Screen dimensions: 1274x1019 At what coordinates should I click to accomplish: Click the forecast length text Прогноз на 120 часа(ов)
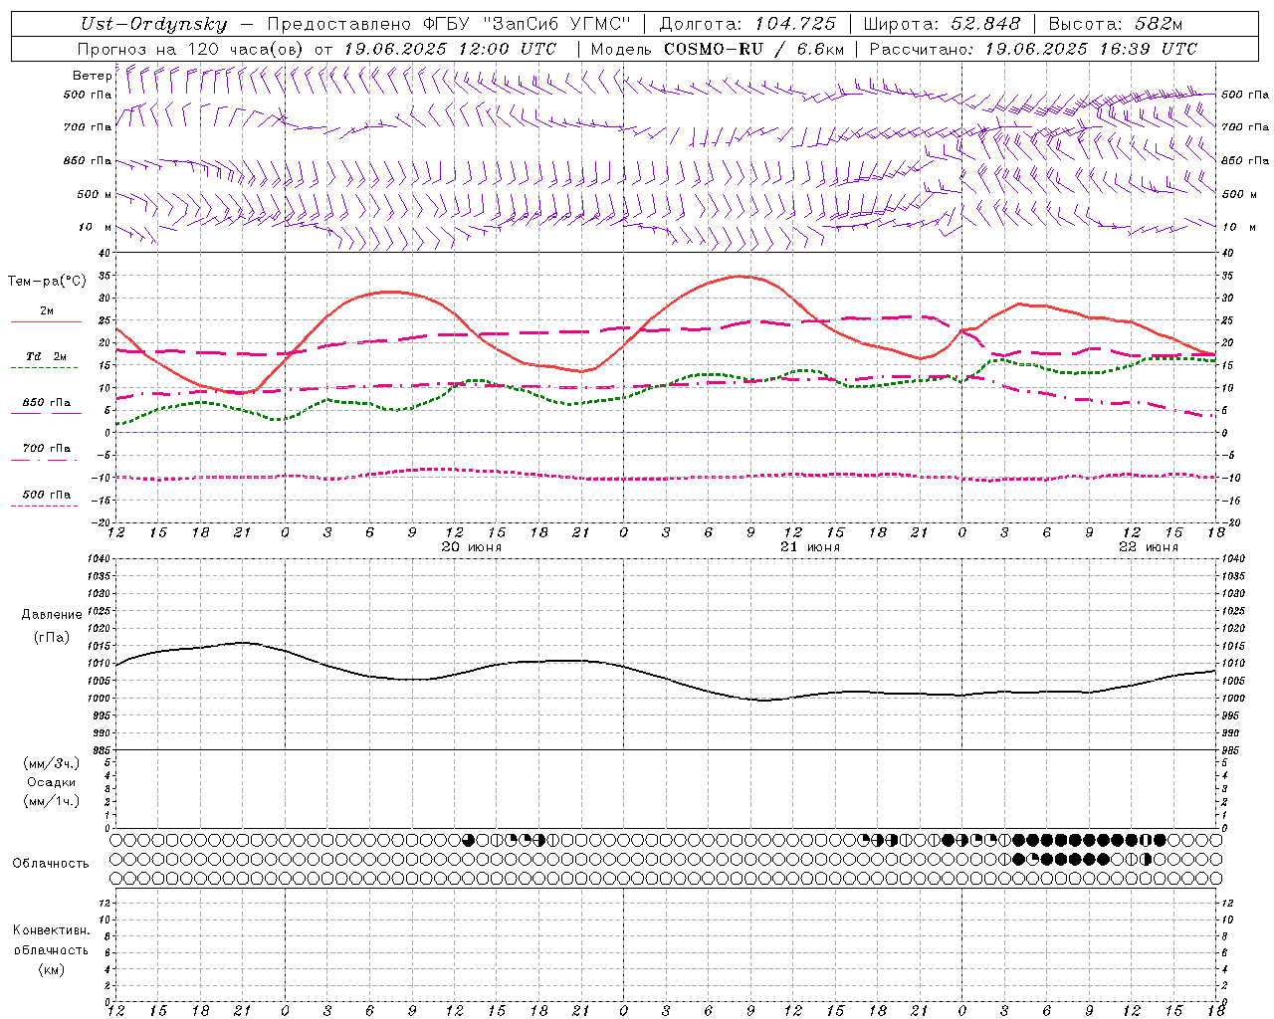point(192,49)
